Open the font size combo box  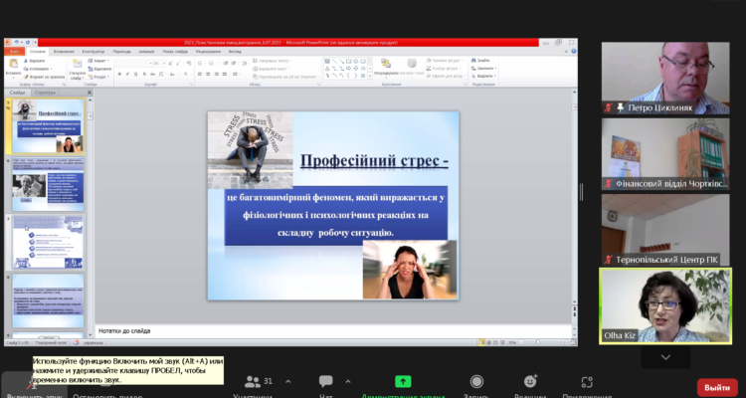point(159,63)
